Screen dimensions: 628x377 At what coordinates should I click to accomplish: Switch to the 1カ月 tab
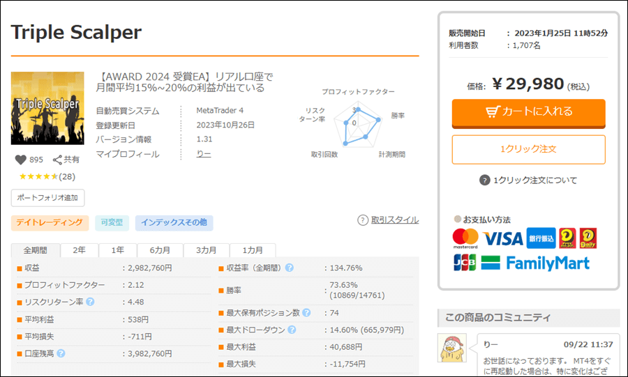pyautogui.click(x=253, y=250)
